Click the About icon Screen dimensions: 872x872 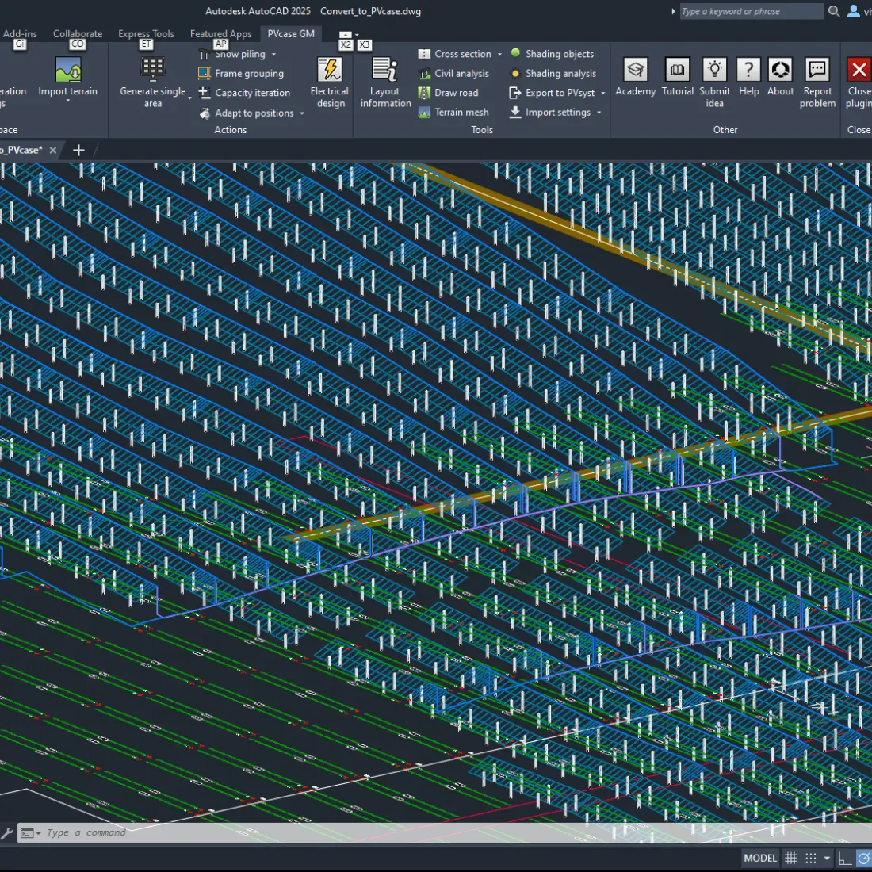780,71
